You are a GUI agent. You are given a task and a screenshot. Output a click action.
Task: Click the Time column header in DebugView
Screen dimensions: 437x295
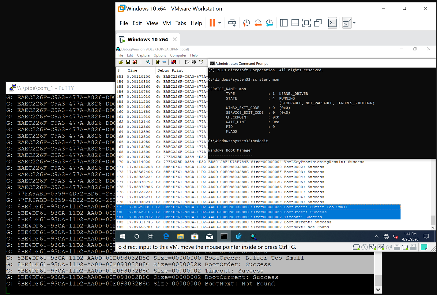(132, 70)
